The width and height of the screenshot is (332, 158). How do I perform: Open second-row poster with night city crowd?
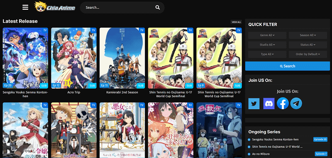tap(219, 130)
